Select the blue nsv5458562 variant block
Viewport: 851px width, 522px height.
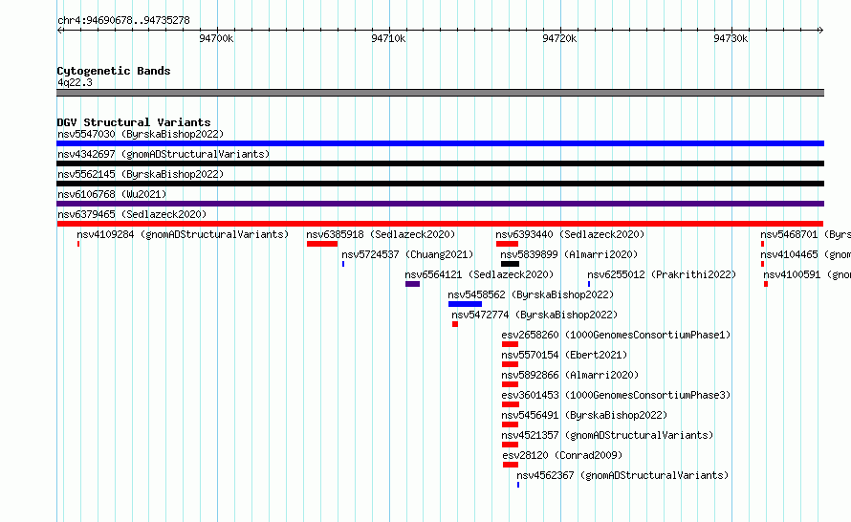coord(465,304)
